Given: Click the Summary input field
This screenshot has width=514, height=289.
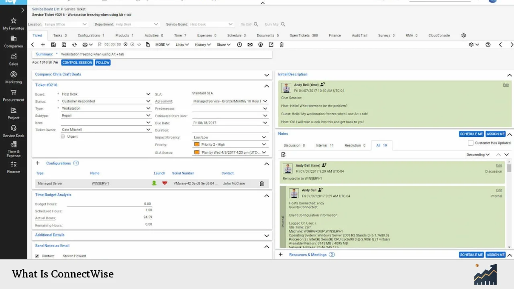Looking at the screenshot, I should [x=166, y=54].
